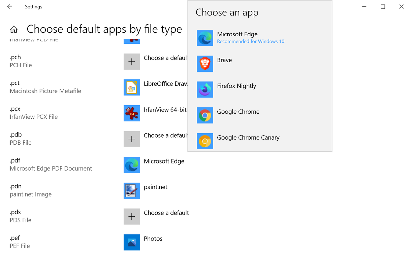
Task: Click the back arrow in Settings
Action: click(x=10, y=6)
